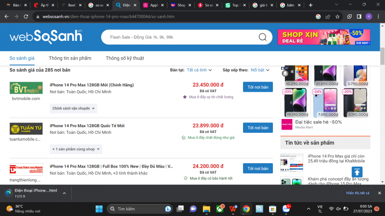Click the 'Shop Xịn Deal Rẻ' banner

323,37
